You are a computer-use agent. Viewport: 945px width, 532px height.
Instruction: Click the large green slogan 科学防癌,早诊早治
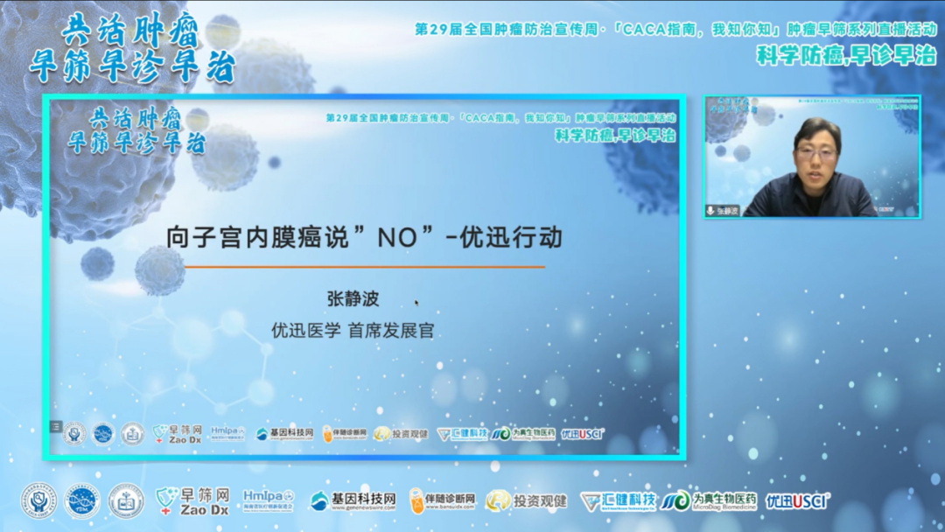(846, 55)
